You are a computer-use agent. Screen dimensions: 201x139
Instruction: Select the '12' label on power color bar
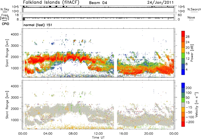click(x=187, y=59)
